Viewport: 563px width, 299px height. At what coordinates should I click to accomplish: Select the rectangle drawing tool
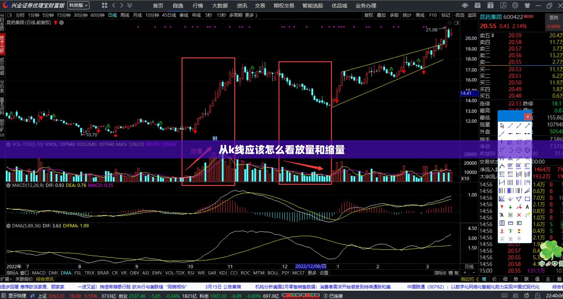[527, 199]
